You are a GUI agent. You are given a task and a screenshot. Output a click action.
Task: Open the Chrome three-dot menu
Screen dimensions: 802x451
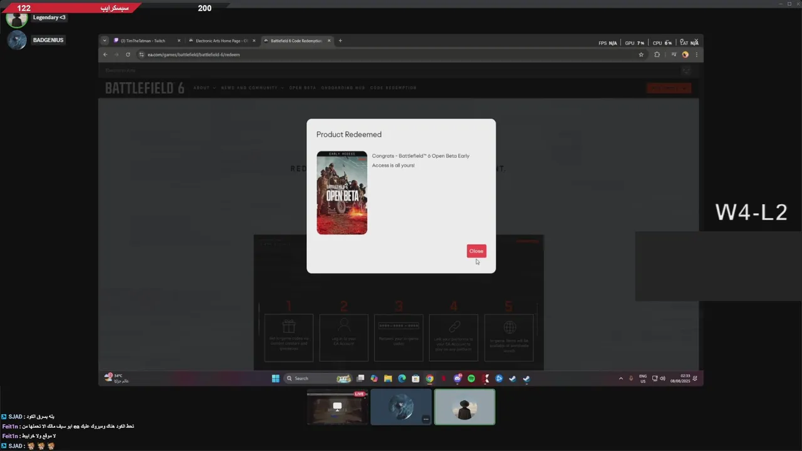[x=696, y=54]
